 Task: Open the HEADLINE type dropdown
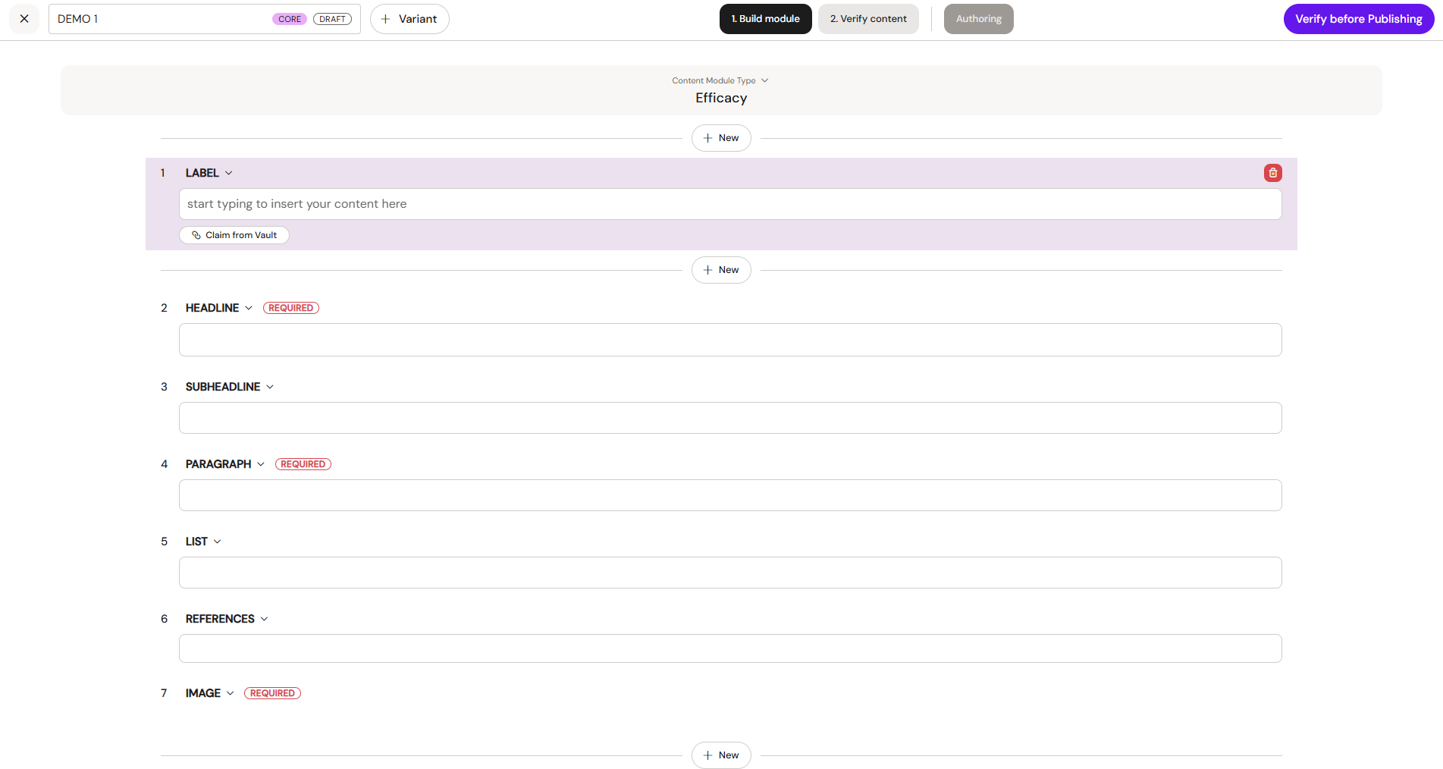(x=249, y=308)
